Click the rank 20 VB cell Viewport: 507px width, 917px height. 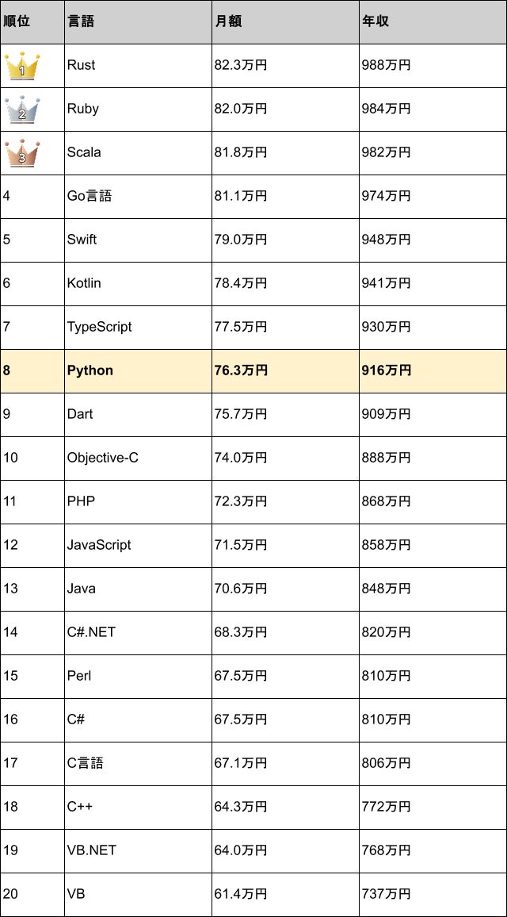click(138, 894)
